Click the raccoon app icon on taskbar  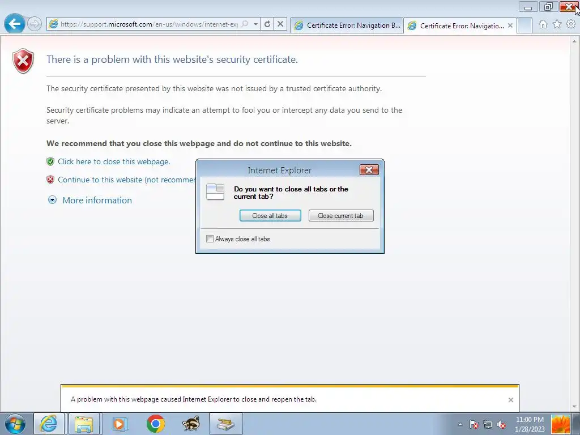tap(191, 424)
